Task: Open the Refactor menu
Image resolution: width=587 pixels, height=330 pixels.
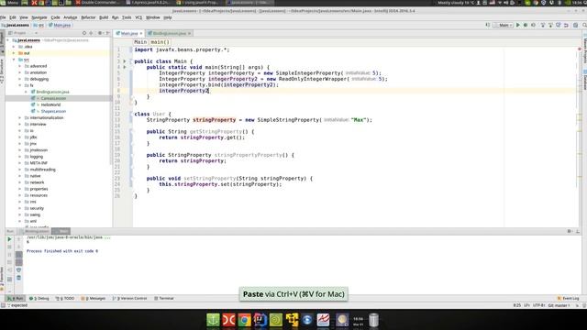Action: pyautogui.click(x=88, y=17)
